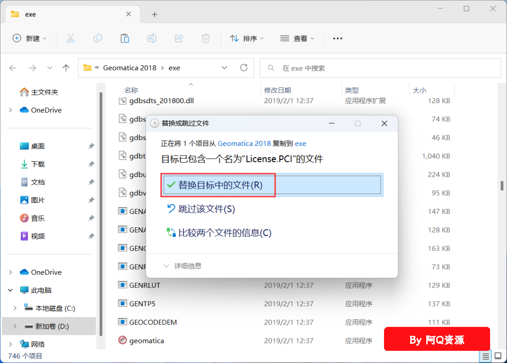
Task: Expand address bar history dropdown
Action: click(224, 68)
